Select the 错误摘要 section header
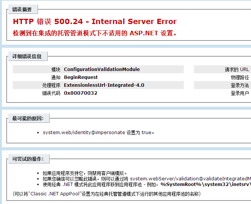The height and width of the screenshot is (204, 251). pyautogui.click(x=22, y=9)
